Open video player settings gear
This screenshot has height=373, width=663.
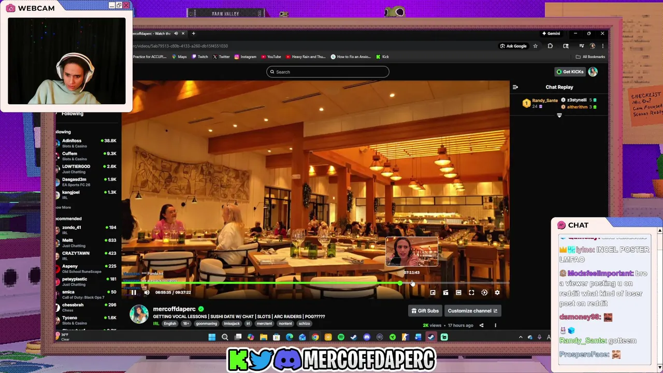(497, 293)
